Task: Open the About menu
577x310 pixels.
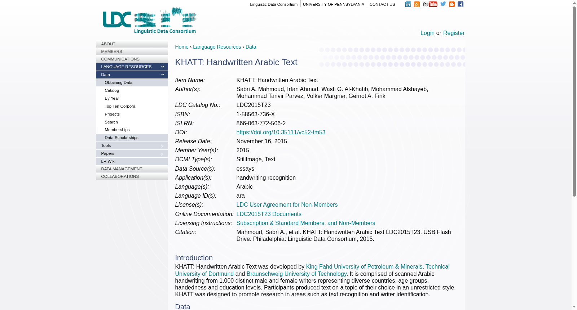Action: pos(132,44)
